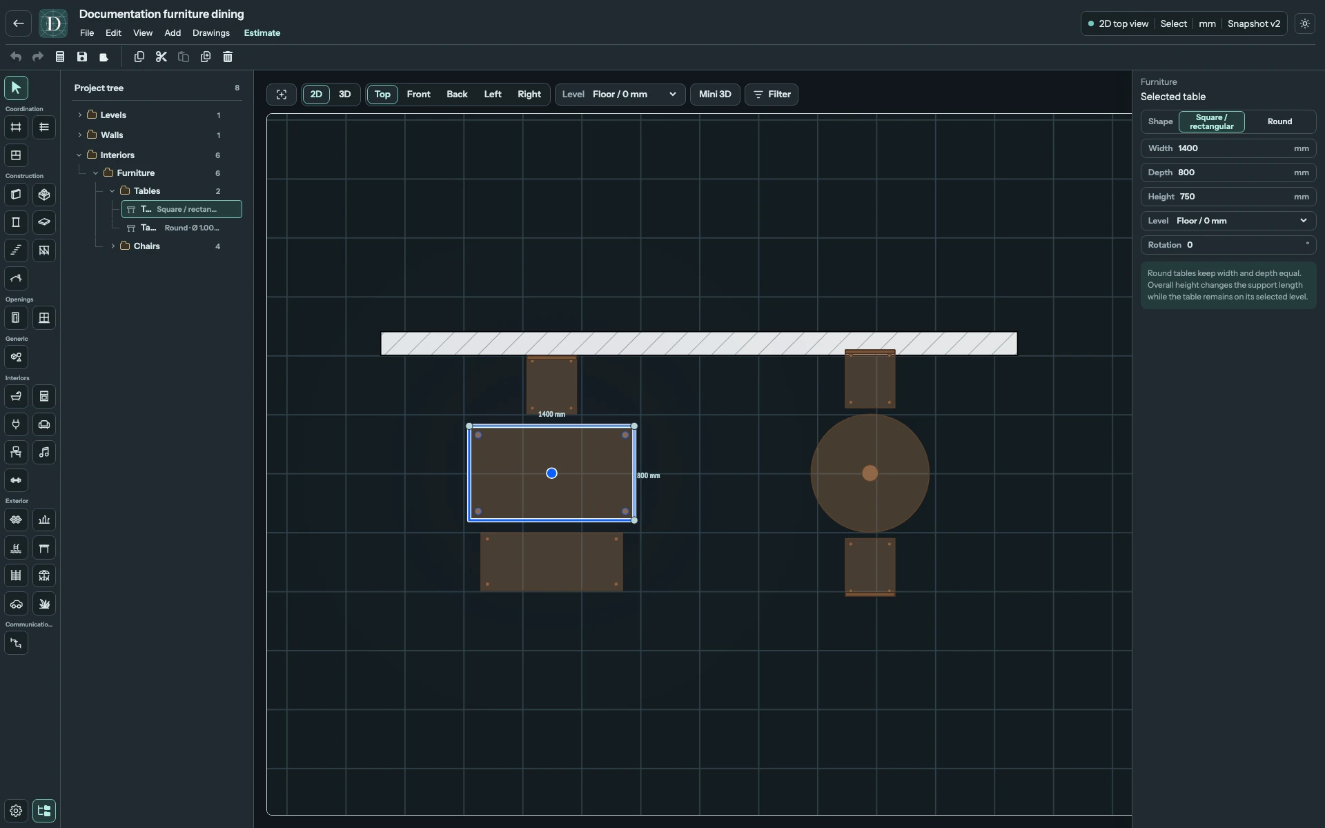Expand the Chairs folder
This screenshot has height=828, width=1325.
coord(112,246)
